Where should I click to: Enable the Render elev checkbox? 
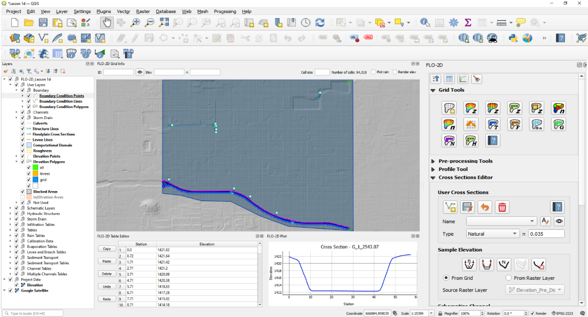pyautogui.click(x=394, y=72)
